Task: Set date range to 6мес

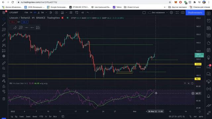Action: tap(35, 117)
